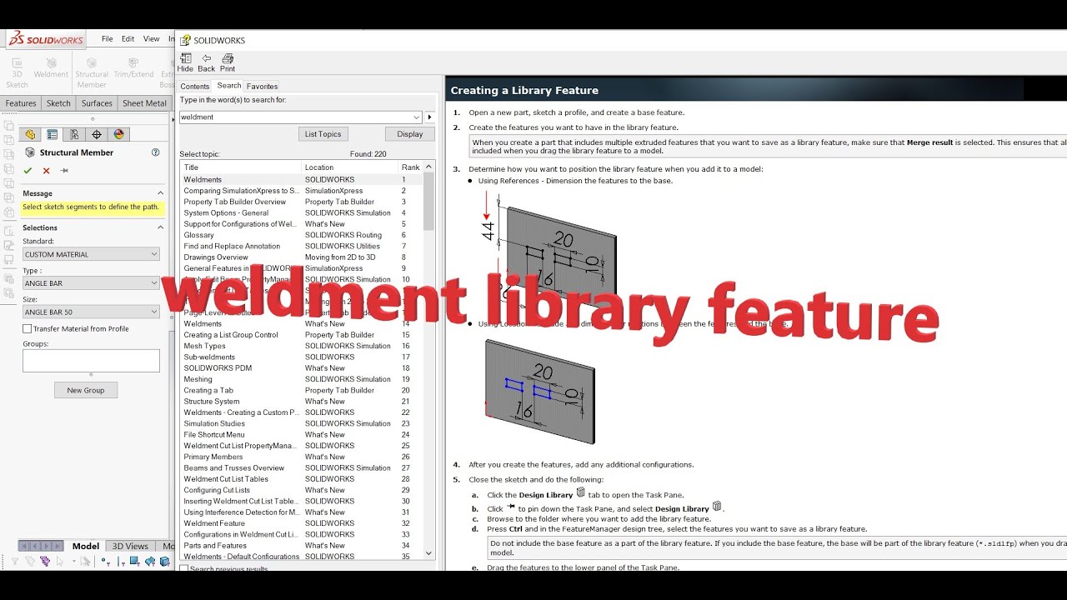The height and width of the screenshot is (600, 1067).
Task: Sort topics by the Rank column header
Action: pyautogui.click(x=411, y=167)
